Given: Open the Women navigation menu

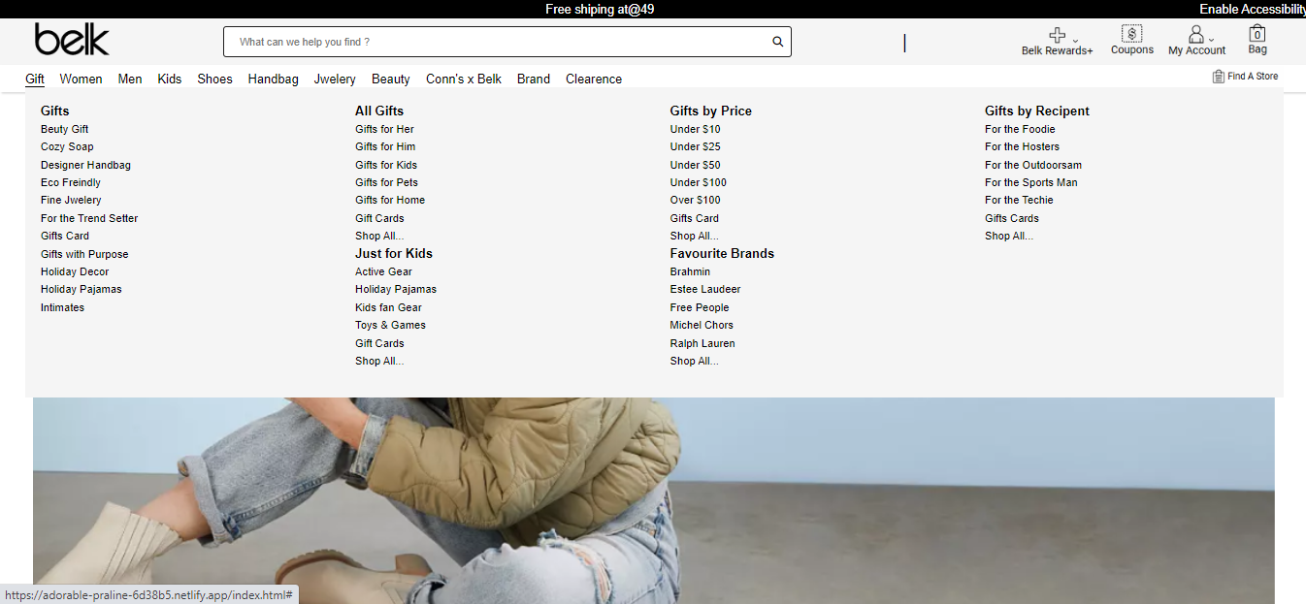Looking at the screenshot, I should [x=81, y=79].
